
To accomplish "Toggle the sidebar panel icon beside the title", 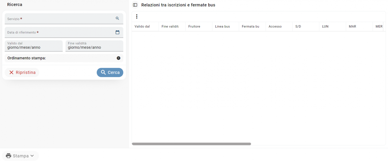I will (135, 5).
